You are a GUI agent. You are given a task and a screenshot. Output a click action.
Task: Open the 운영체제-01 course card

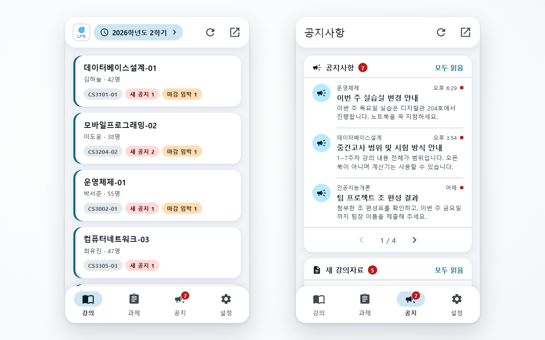pyautogui.click(x=157, y=195)
